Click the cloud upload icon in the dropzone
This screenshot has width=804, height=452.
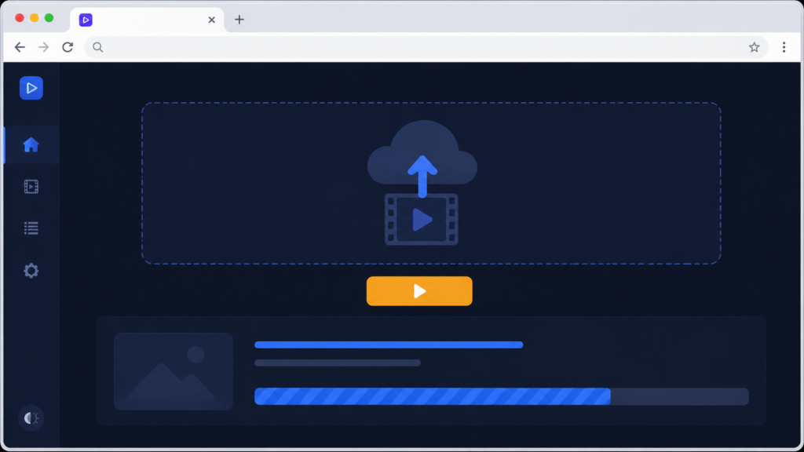click(x=422, y=154)
